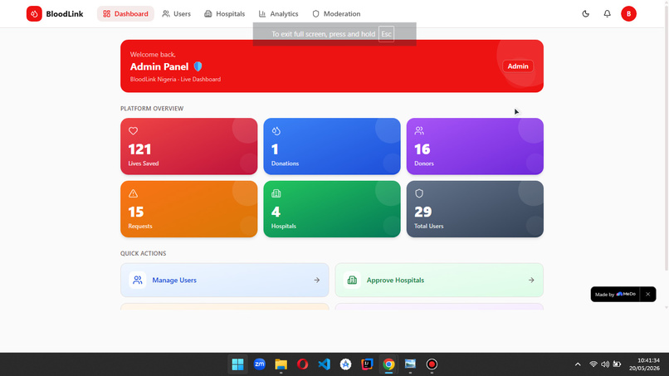
Task: Go to the Moderation tab
Action: click(x=336, y=13)
